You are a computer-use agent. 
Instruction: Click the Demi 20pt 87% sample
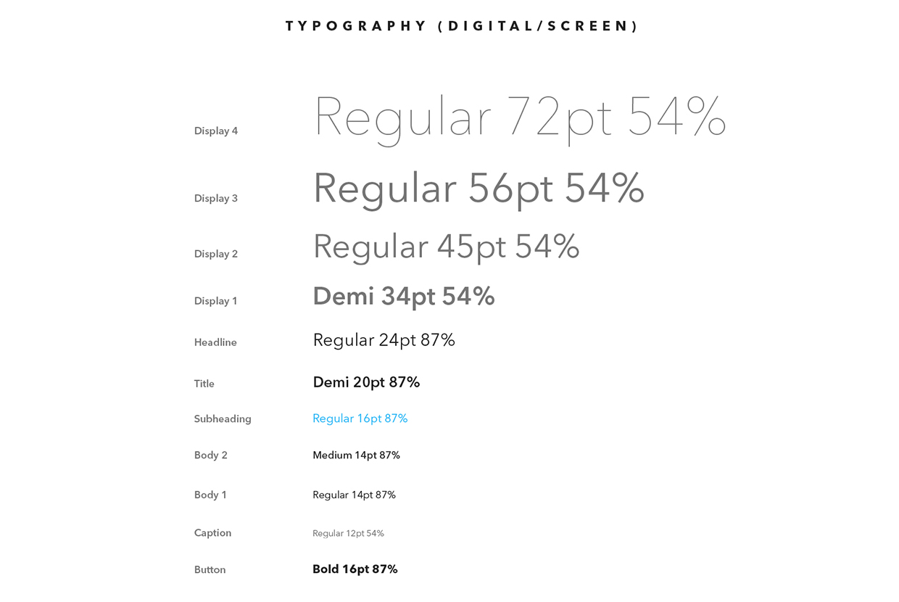366,383
